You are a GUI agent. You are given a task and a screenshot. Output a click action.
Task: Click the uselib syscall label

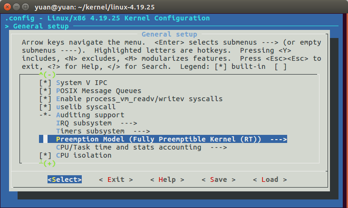click(x=86, y=107)
